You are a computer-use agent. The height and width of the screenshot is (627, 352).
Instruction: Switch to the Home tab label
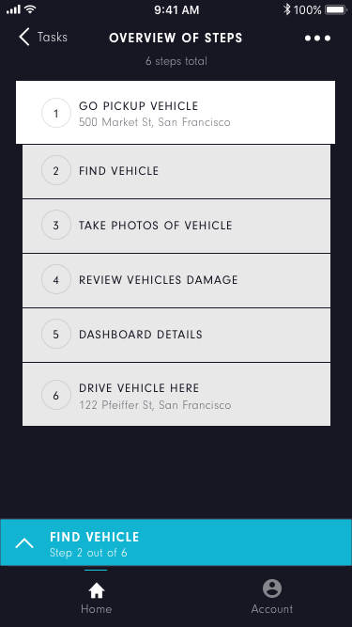[96, 609]
